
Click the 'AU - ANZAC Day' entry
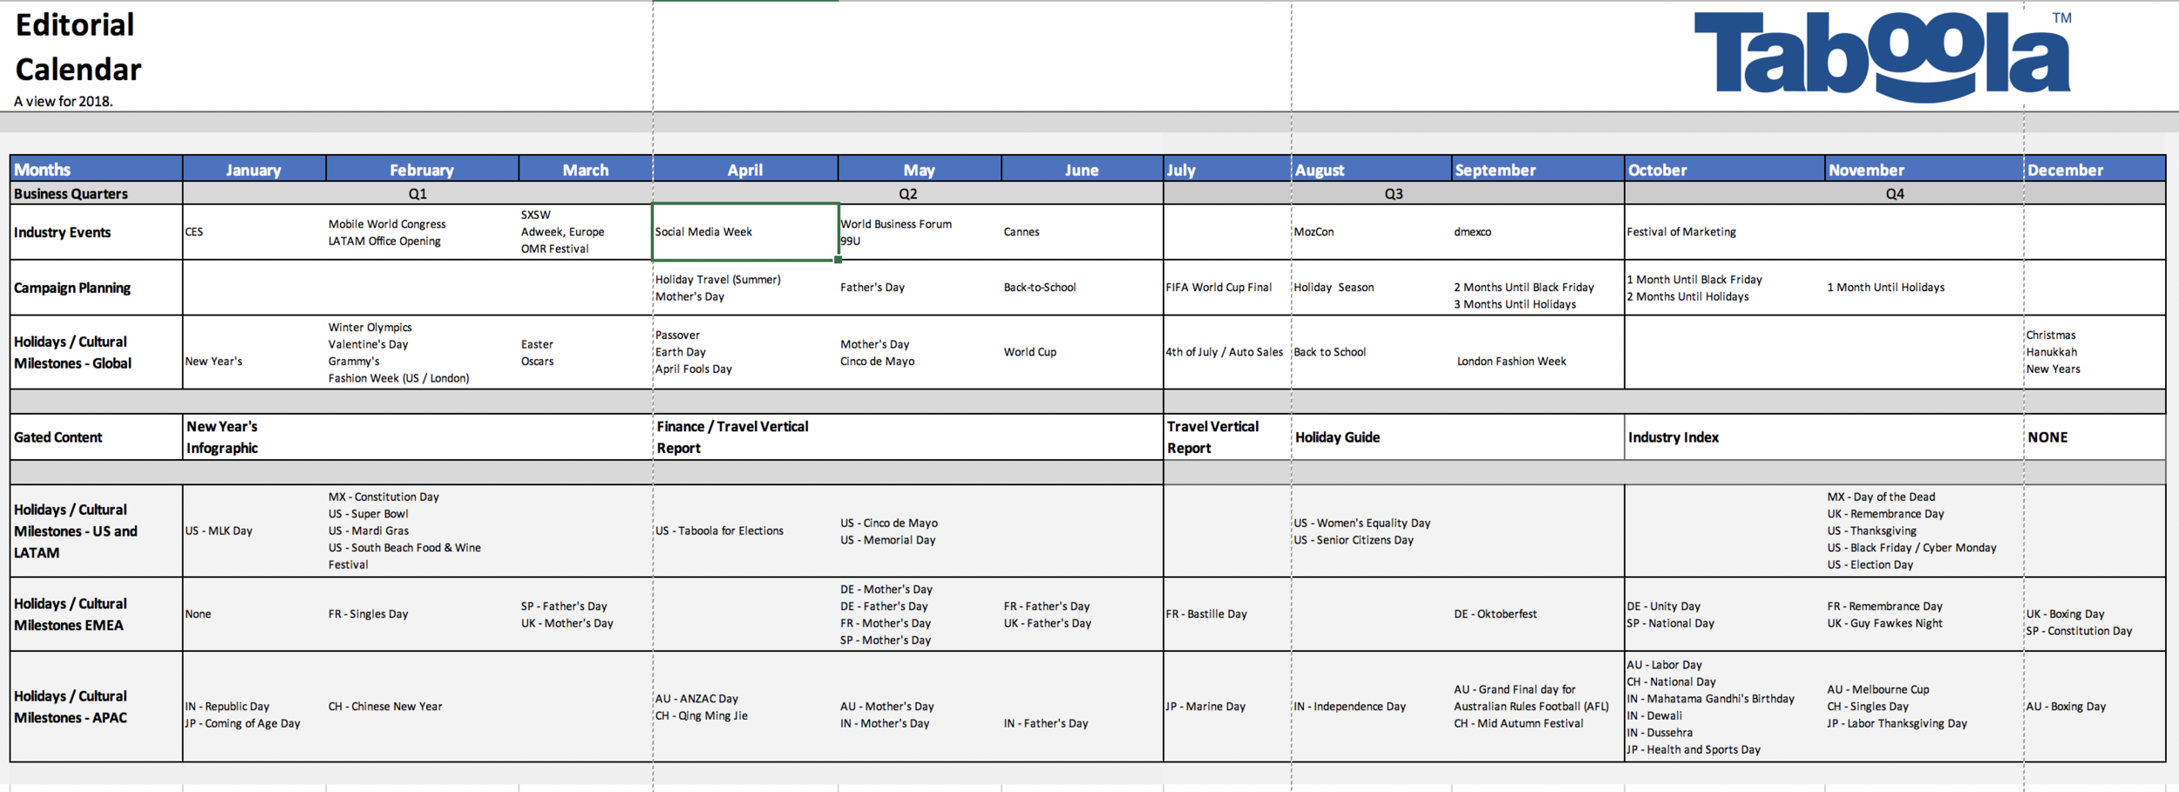696,699
